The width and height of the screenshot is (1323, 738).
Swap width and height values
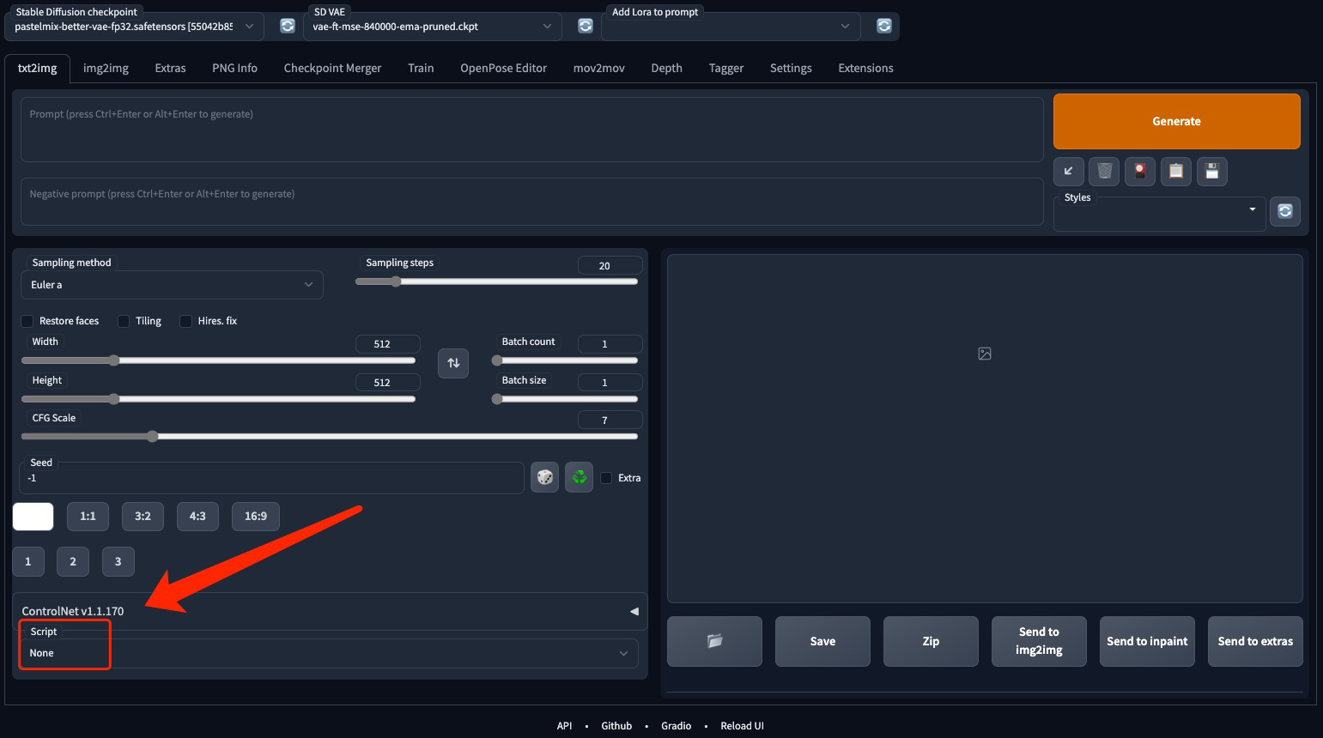pos(453,363)
